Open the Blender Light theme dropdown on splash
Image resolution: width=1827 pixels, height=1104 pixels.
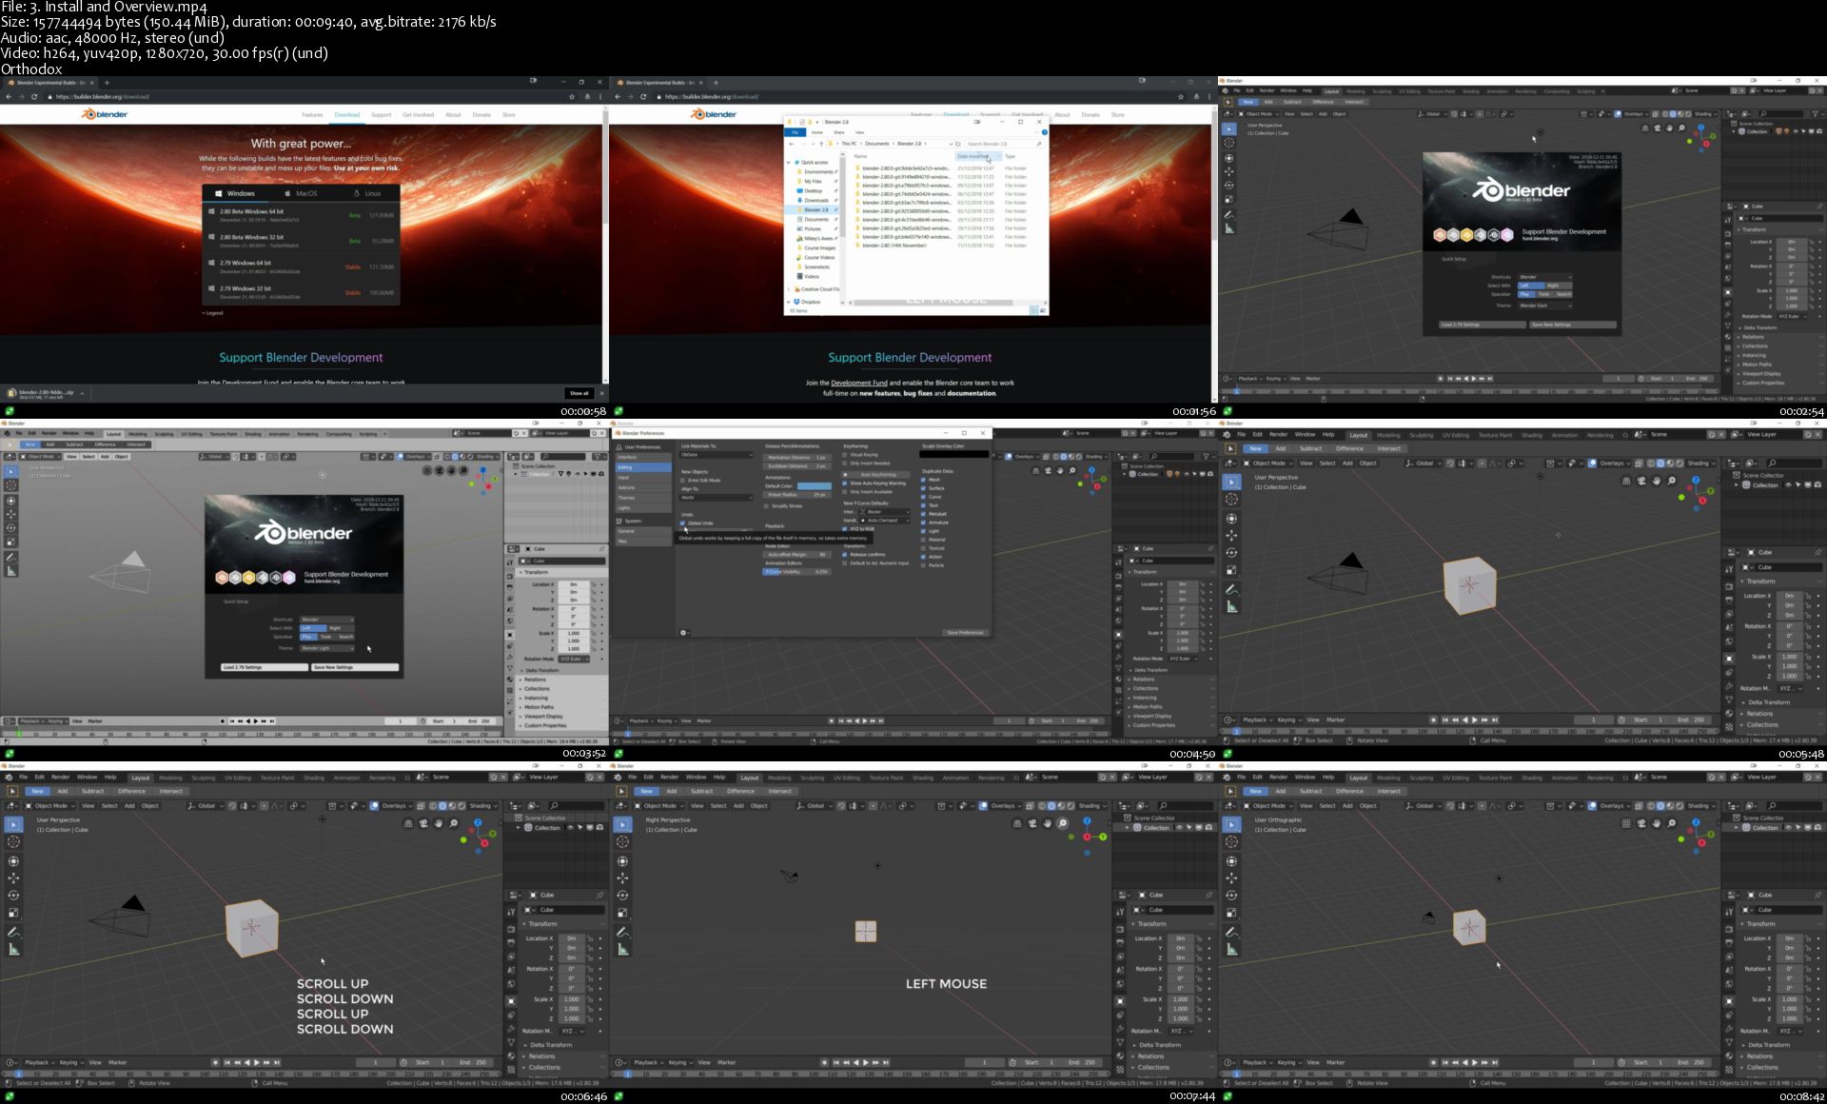pos(327,648)
